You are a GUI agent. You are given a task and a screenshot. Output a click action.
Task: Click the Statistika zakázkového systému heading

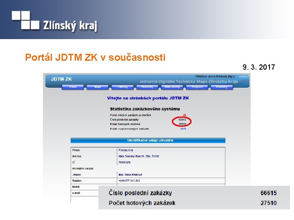(145, 109)
